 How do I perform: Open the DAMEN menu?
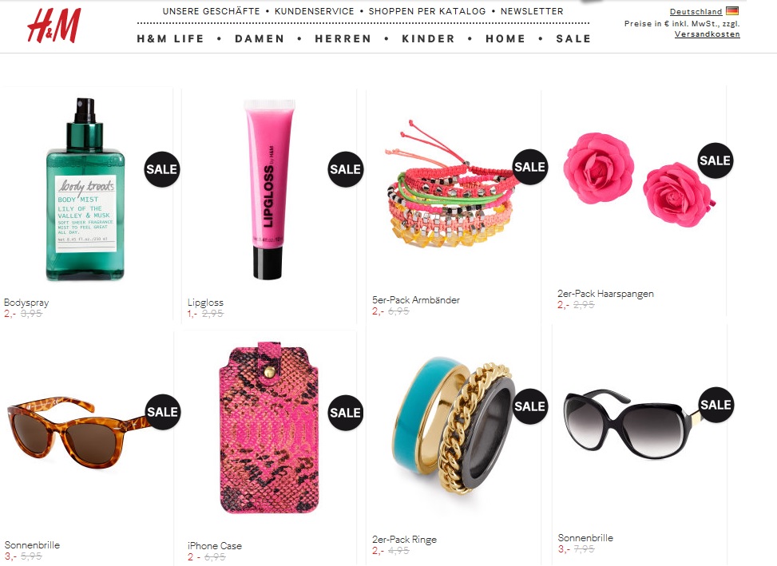click(260, 38)
